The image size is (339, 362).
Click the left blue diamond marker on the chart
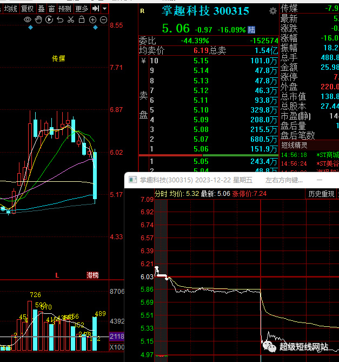pyautogui.click(x=31, y=28)
